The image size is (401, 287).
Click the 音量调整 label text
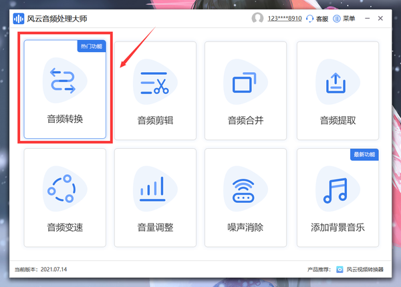pos(155,227)
